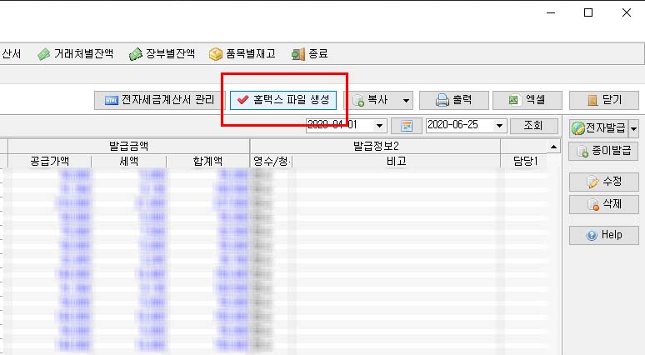Image resolution: width=645 pixels, height=355 pixels.
Task: Open 거래처별잔액 from the top toolbar
Action: pos(75,53)
